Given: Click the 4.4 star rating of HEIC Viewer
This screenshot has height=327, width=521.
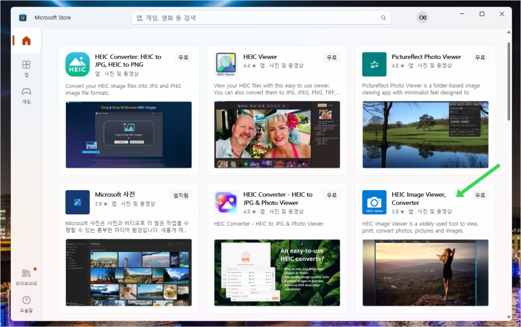Looking at the screenshot, I should tap(250, 66).
